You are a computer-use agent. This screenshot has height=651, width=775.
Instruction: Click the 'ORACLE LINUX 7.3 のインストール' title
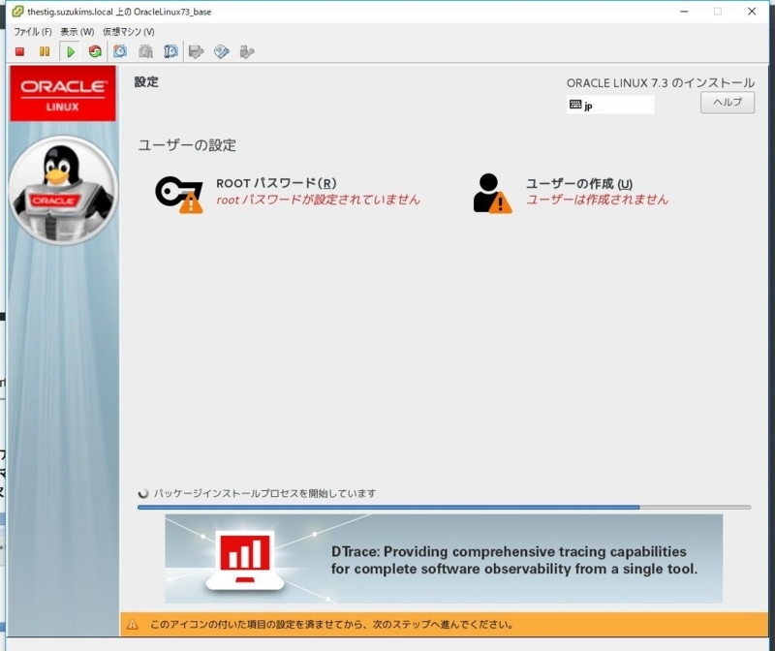coord(661,83)
